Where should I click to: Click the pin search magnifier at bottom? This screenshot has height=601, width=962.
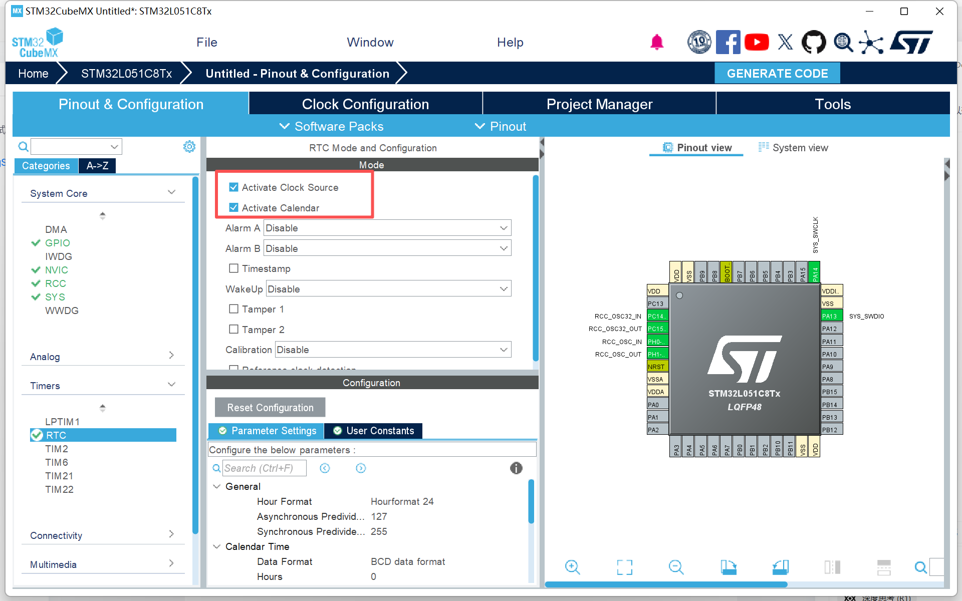(920, 567)
